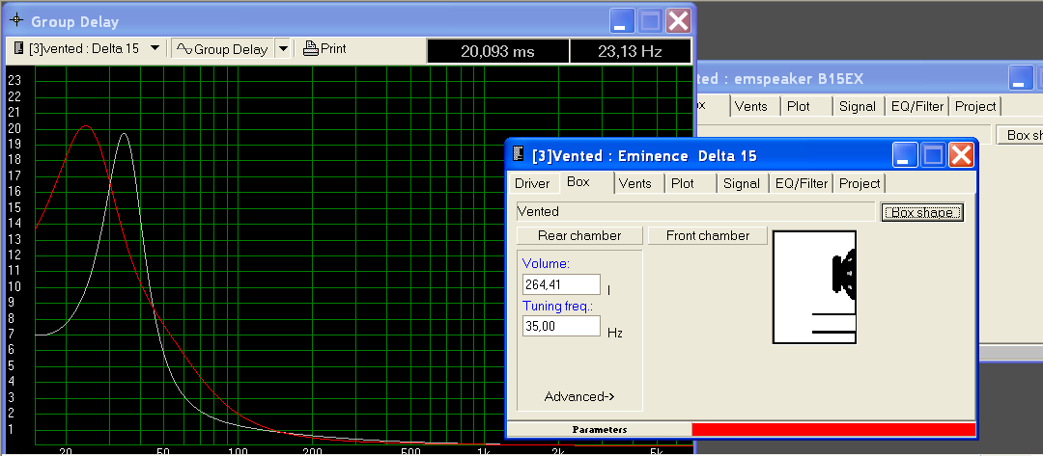Click the speaker icon beside [3]vented : Delta 15
The image size is (1043, 456).
point(19,48)
